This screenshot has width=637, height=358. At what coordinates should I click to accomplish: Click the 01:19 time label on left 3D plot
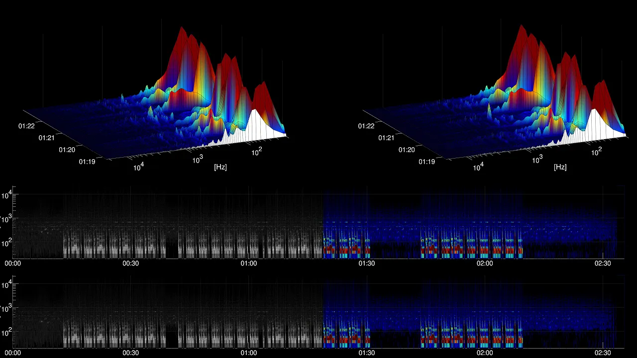coord(87,162)
